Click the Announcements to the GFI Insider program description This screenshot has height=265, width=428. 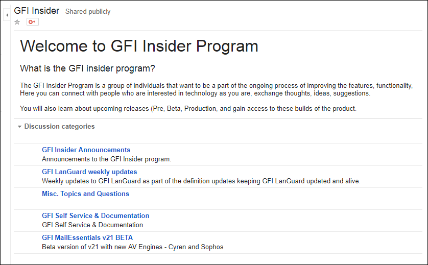click(106, 159)
